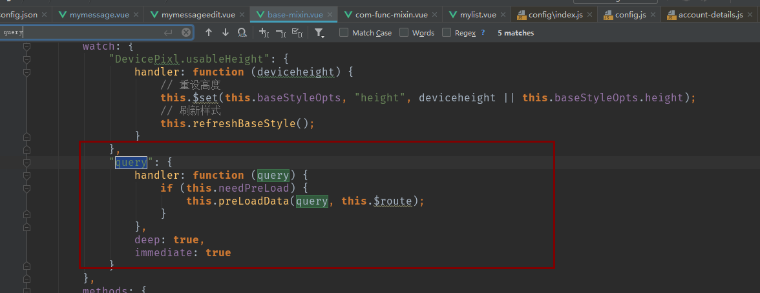This screenshot has height=293, width=760.
Task: Collapse the "query": { block fold marker
Action: click(26, 162)
